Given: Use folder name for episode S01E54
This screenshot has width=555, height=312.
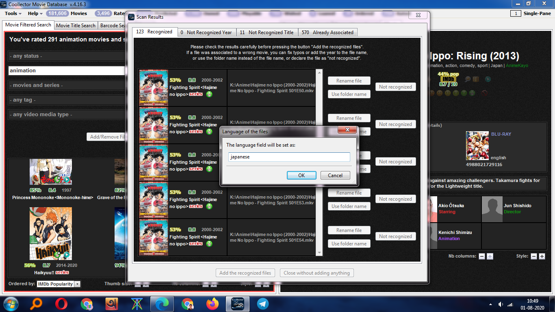Looking at the screenshot, I should (x=349, y=244).
